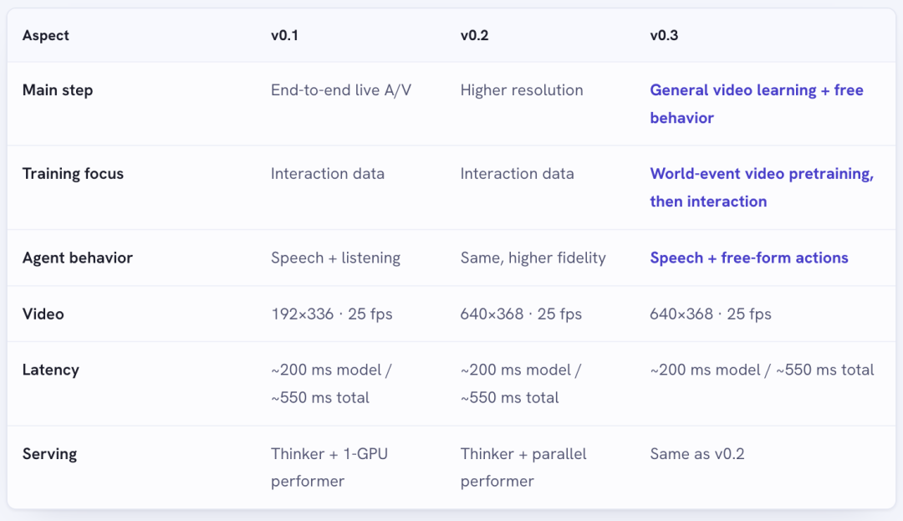Click the "Thinker + 1-GPU performer" cell

(329, 467)
